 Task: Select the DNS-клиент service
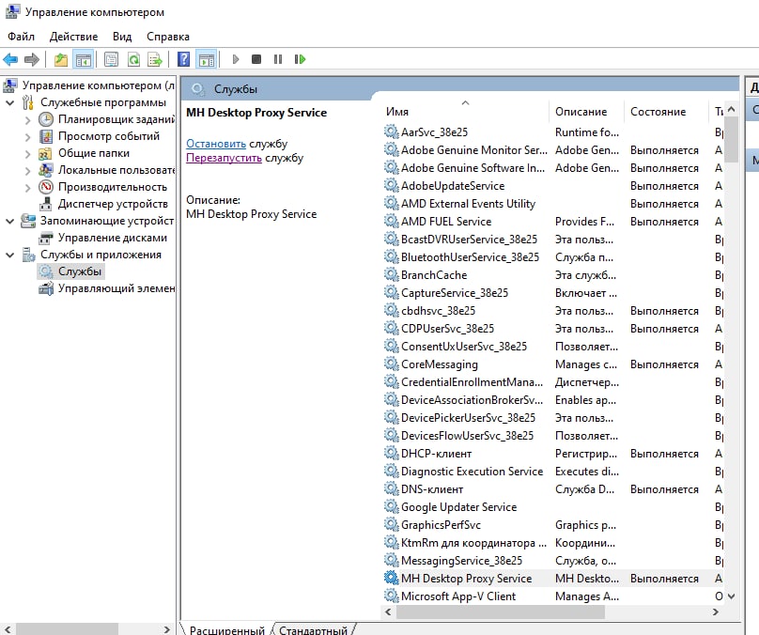(551, 489)
